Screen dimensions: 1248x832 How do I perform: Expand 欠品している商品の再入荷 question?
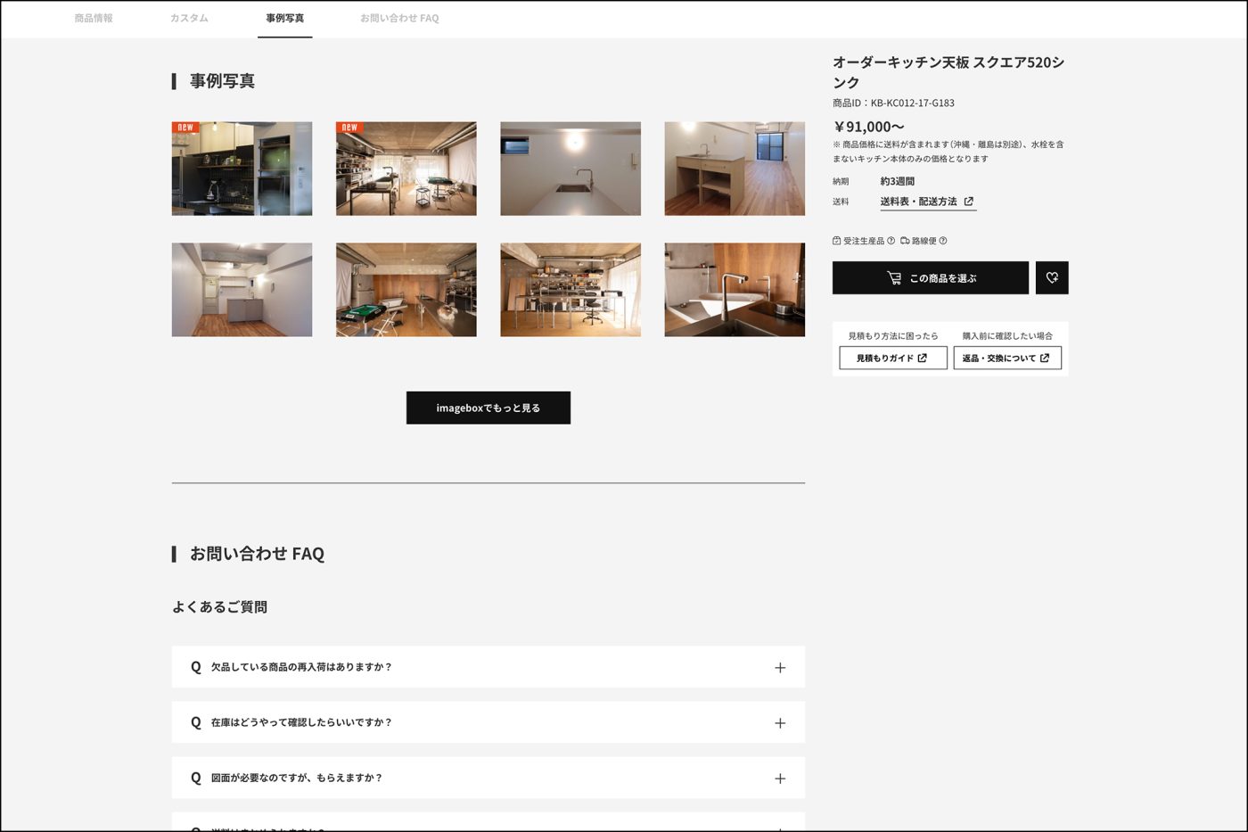[489, 667]
